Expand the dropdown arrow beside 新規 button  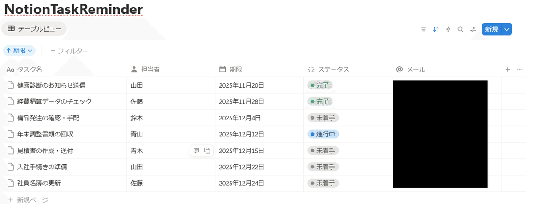(507, 29)
